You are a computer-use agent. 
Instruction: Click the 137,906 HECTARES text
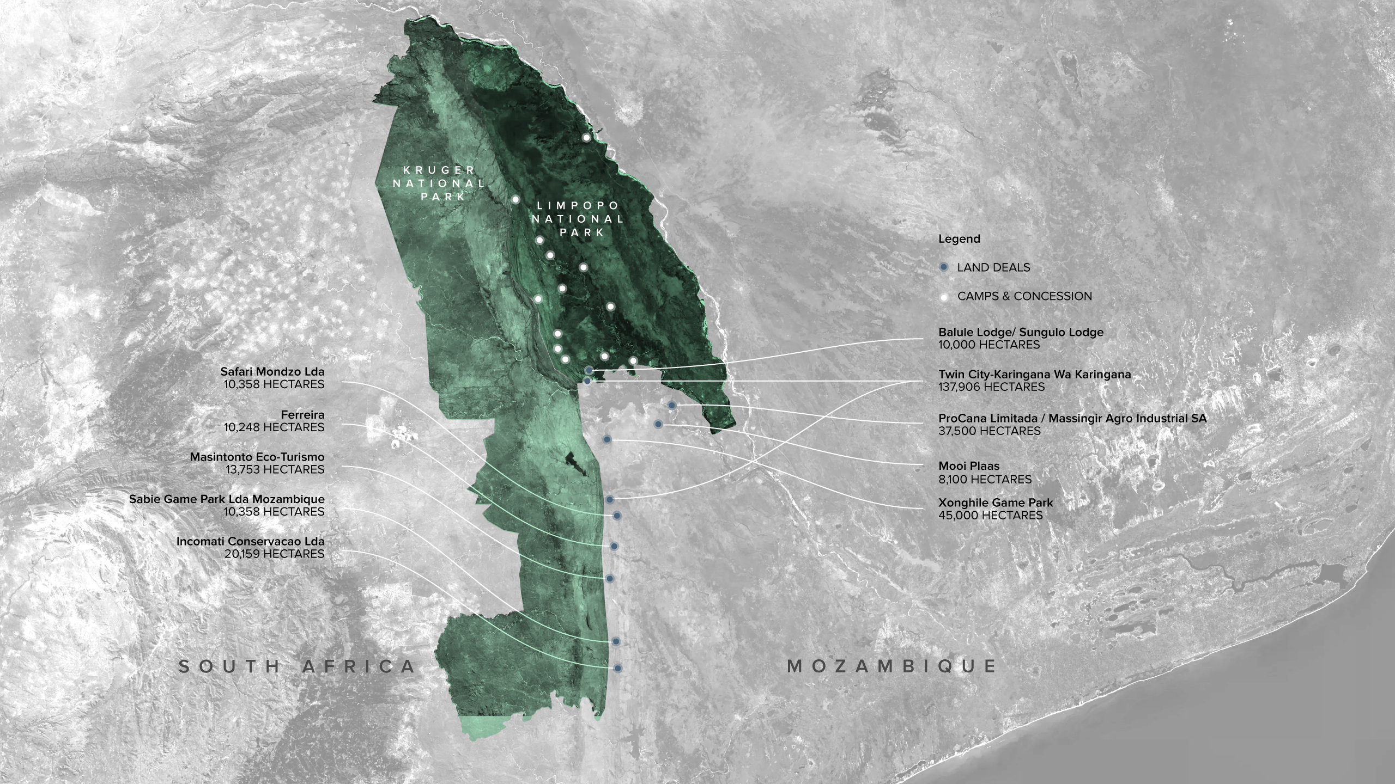pyautogui.click(x=991, y=387)
